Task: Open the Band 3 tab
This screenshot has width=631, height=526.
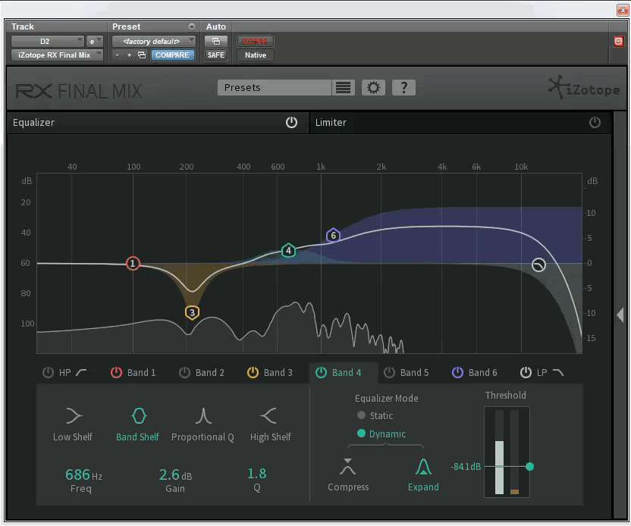Action: 278,373
